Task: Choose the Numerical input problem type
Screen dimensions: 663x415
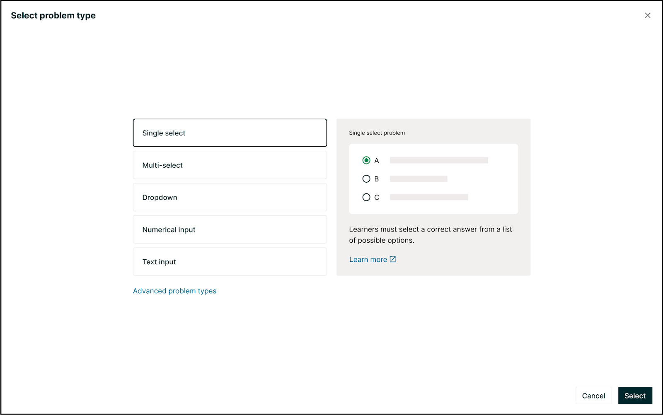Action: pyautogui.click(x=230, y=229)
